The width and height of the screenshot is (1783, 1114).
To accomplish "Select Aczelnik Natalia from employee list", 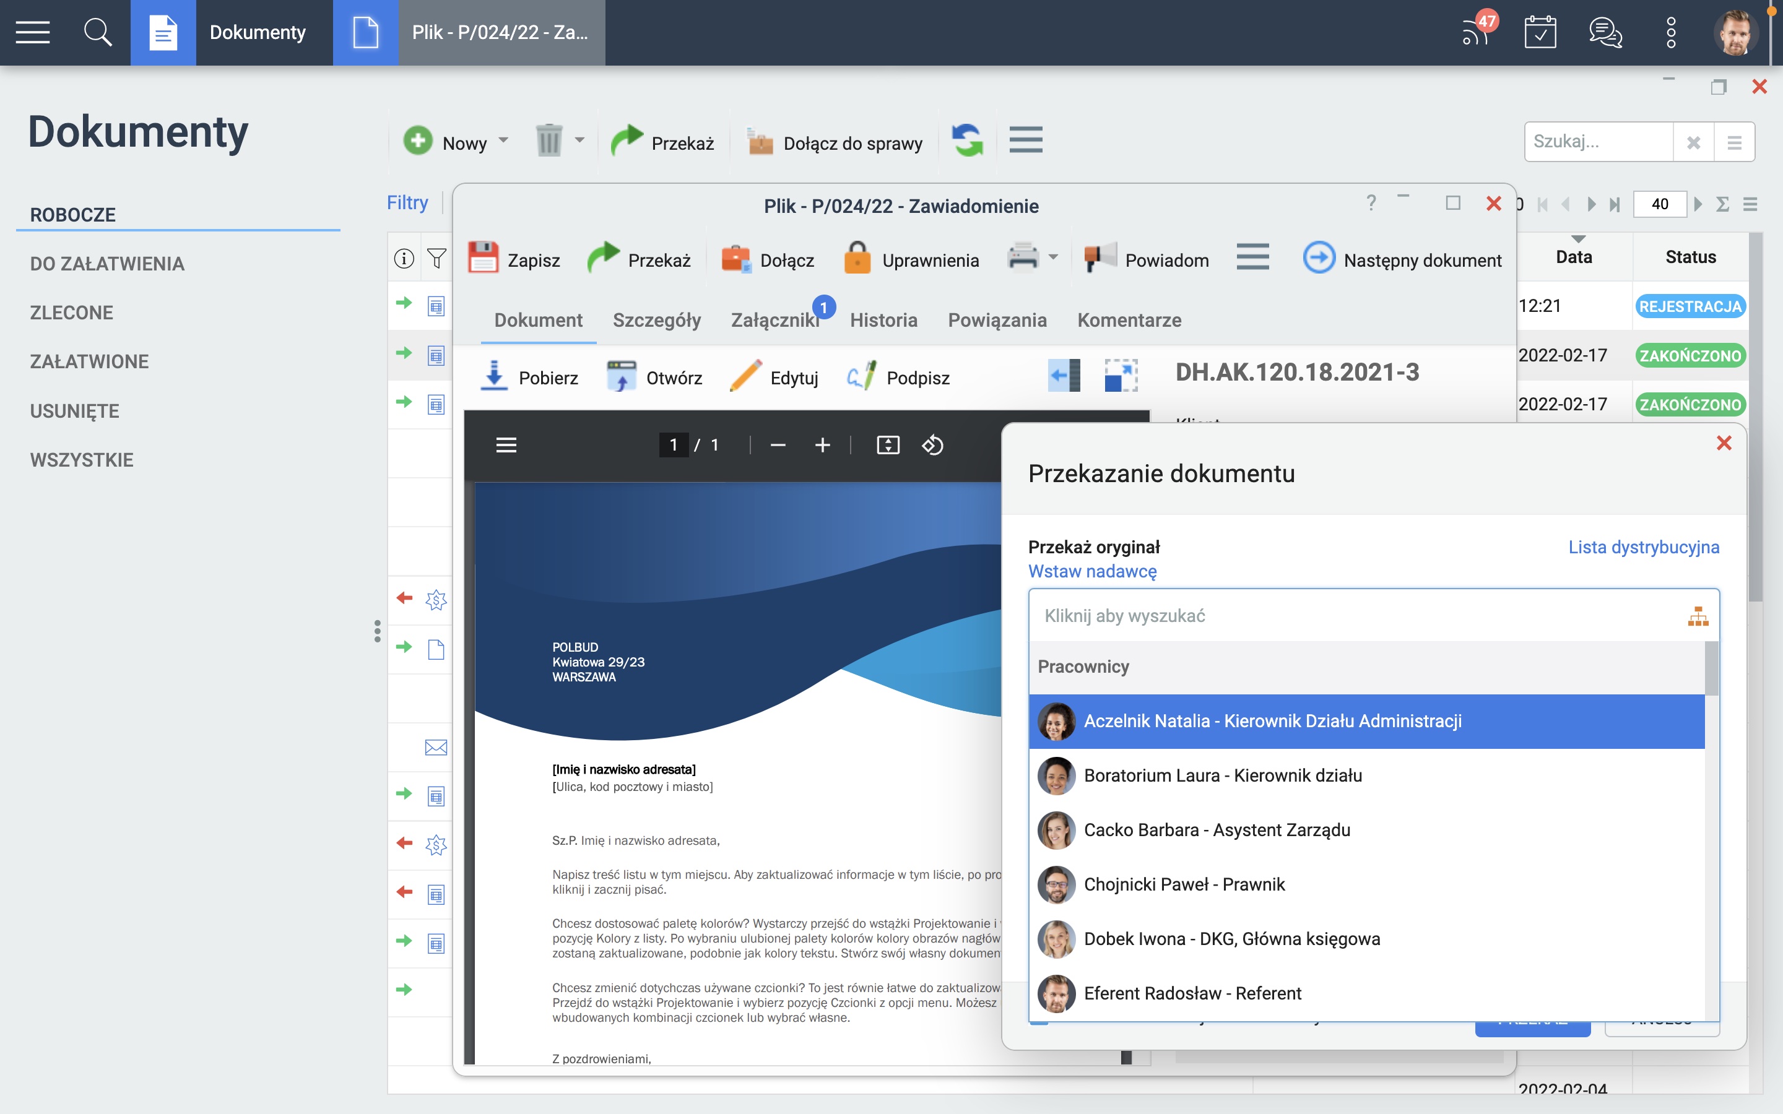I will (1367, 720).
